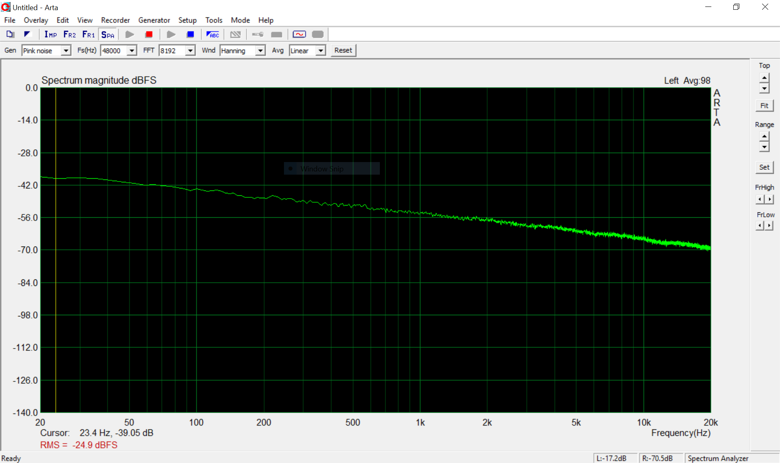Viewport: 780px width, 463px height.
Task: Click the FrHigh right arrow
Action: pos(769,199)
